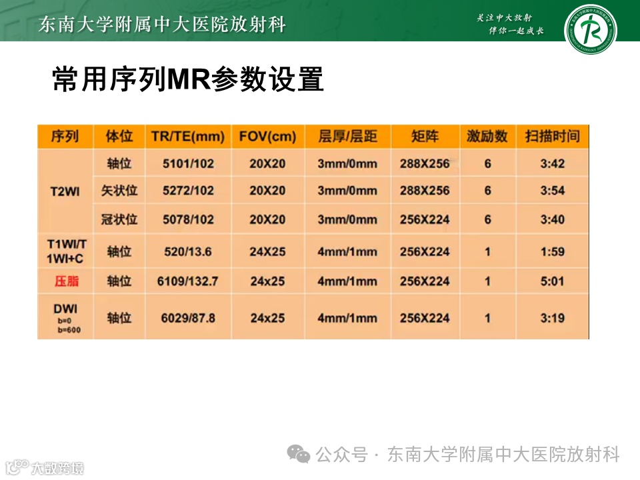Image resolution: width=640 pixels, height=480 pixels.
Task: Click the red 压脂 sequence cell
Action: [67, 281]
